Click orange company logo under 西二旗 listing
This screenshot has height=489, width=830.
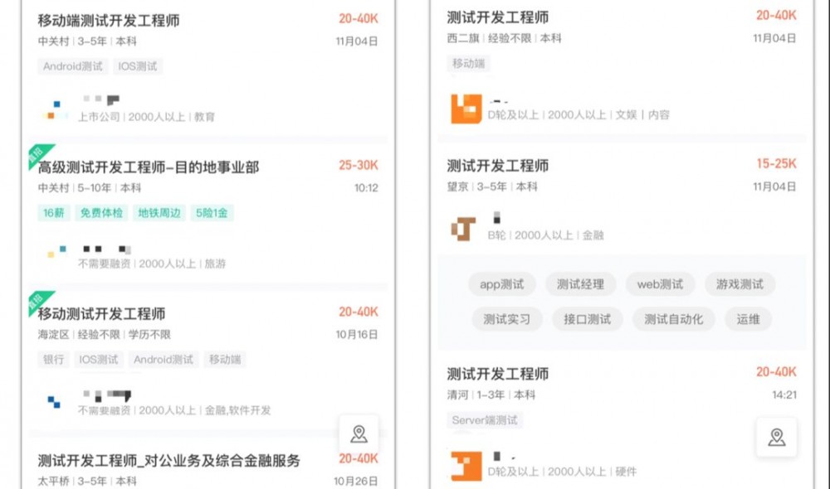pyautogui.click(x=465, y=107)
